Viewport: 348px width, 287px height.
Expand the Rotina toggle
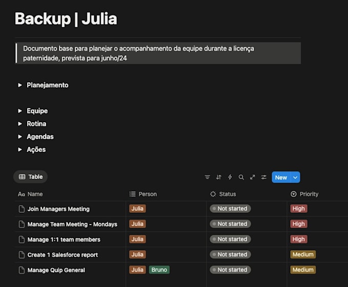coord(20,123)
